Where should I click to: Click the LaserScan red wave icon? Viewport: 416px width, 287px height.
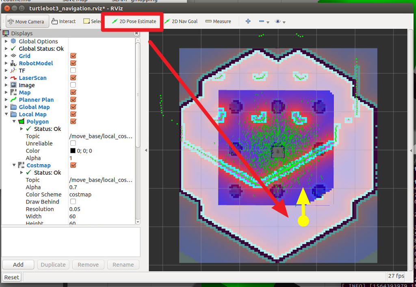tap(13, 78)
